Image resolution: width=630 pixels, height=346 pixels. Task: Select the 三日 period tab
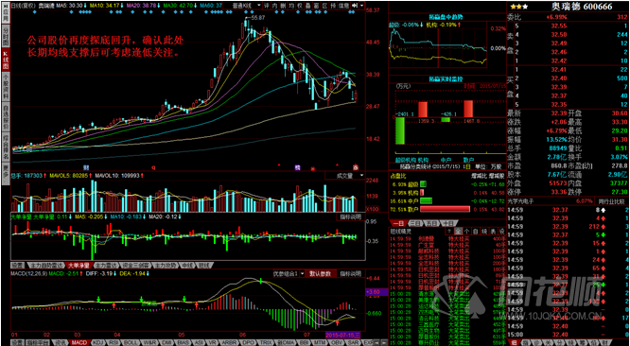tap(416, 223)
